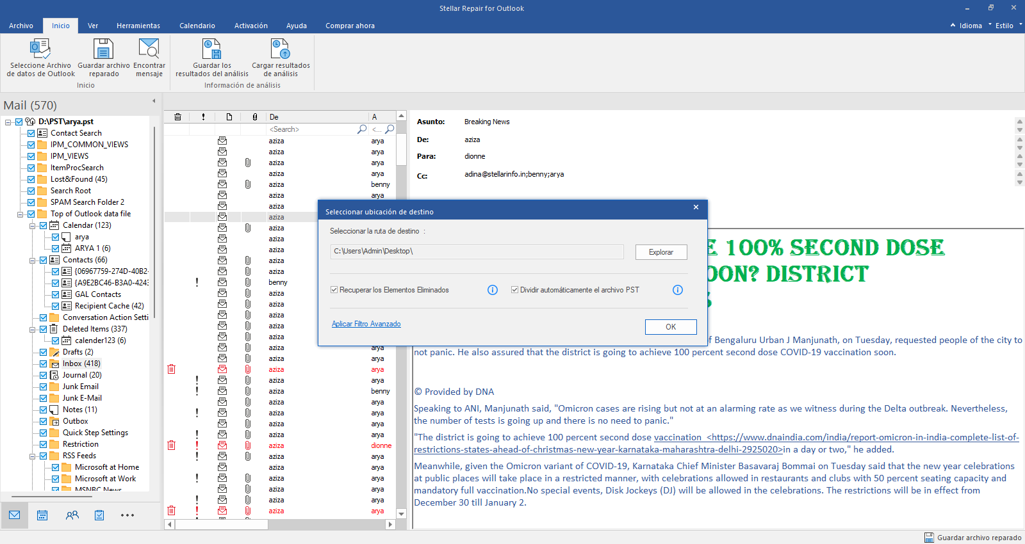The height and width of the screenshot is (544, 1025).
Task: Click trash icon of red aziza dionne row
Action: click(171, 445)
